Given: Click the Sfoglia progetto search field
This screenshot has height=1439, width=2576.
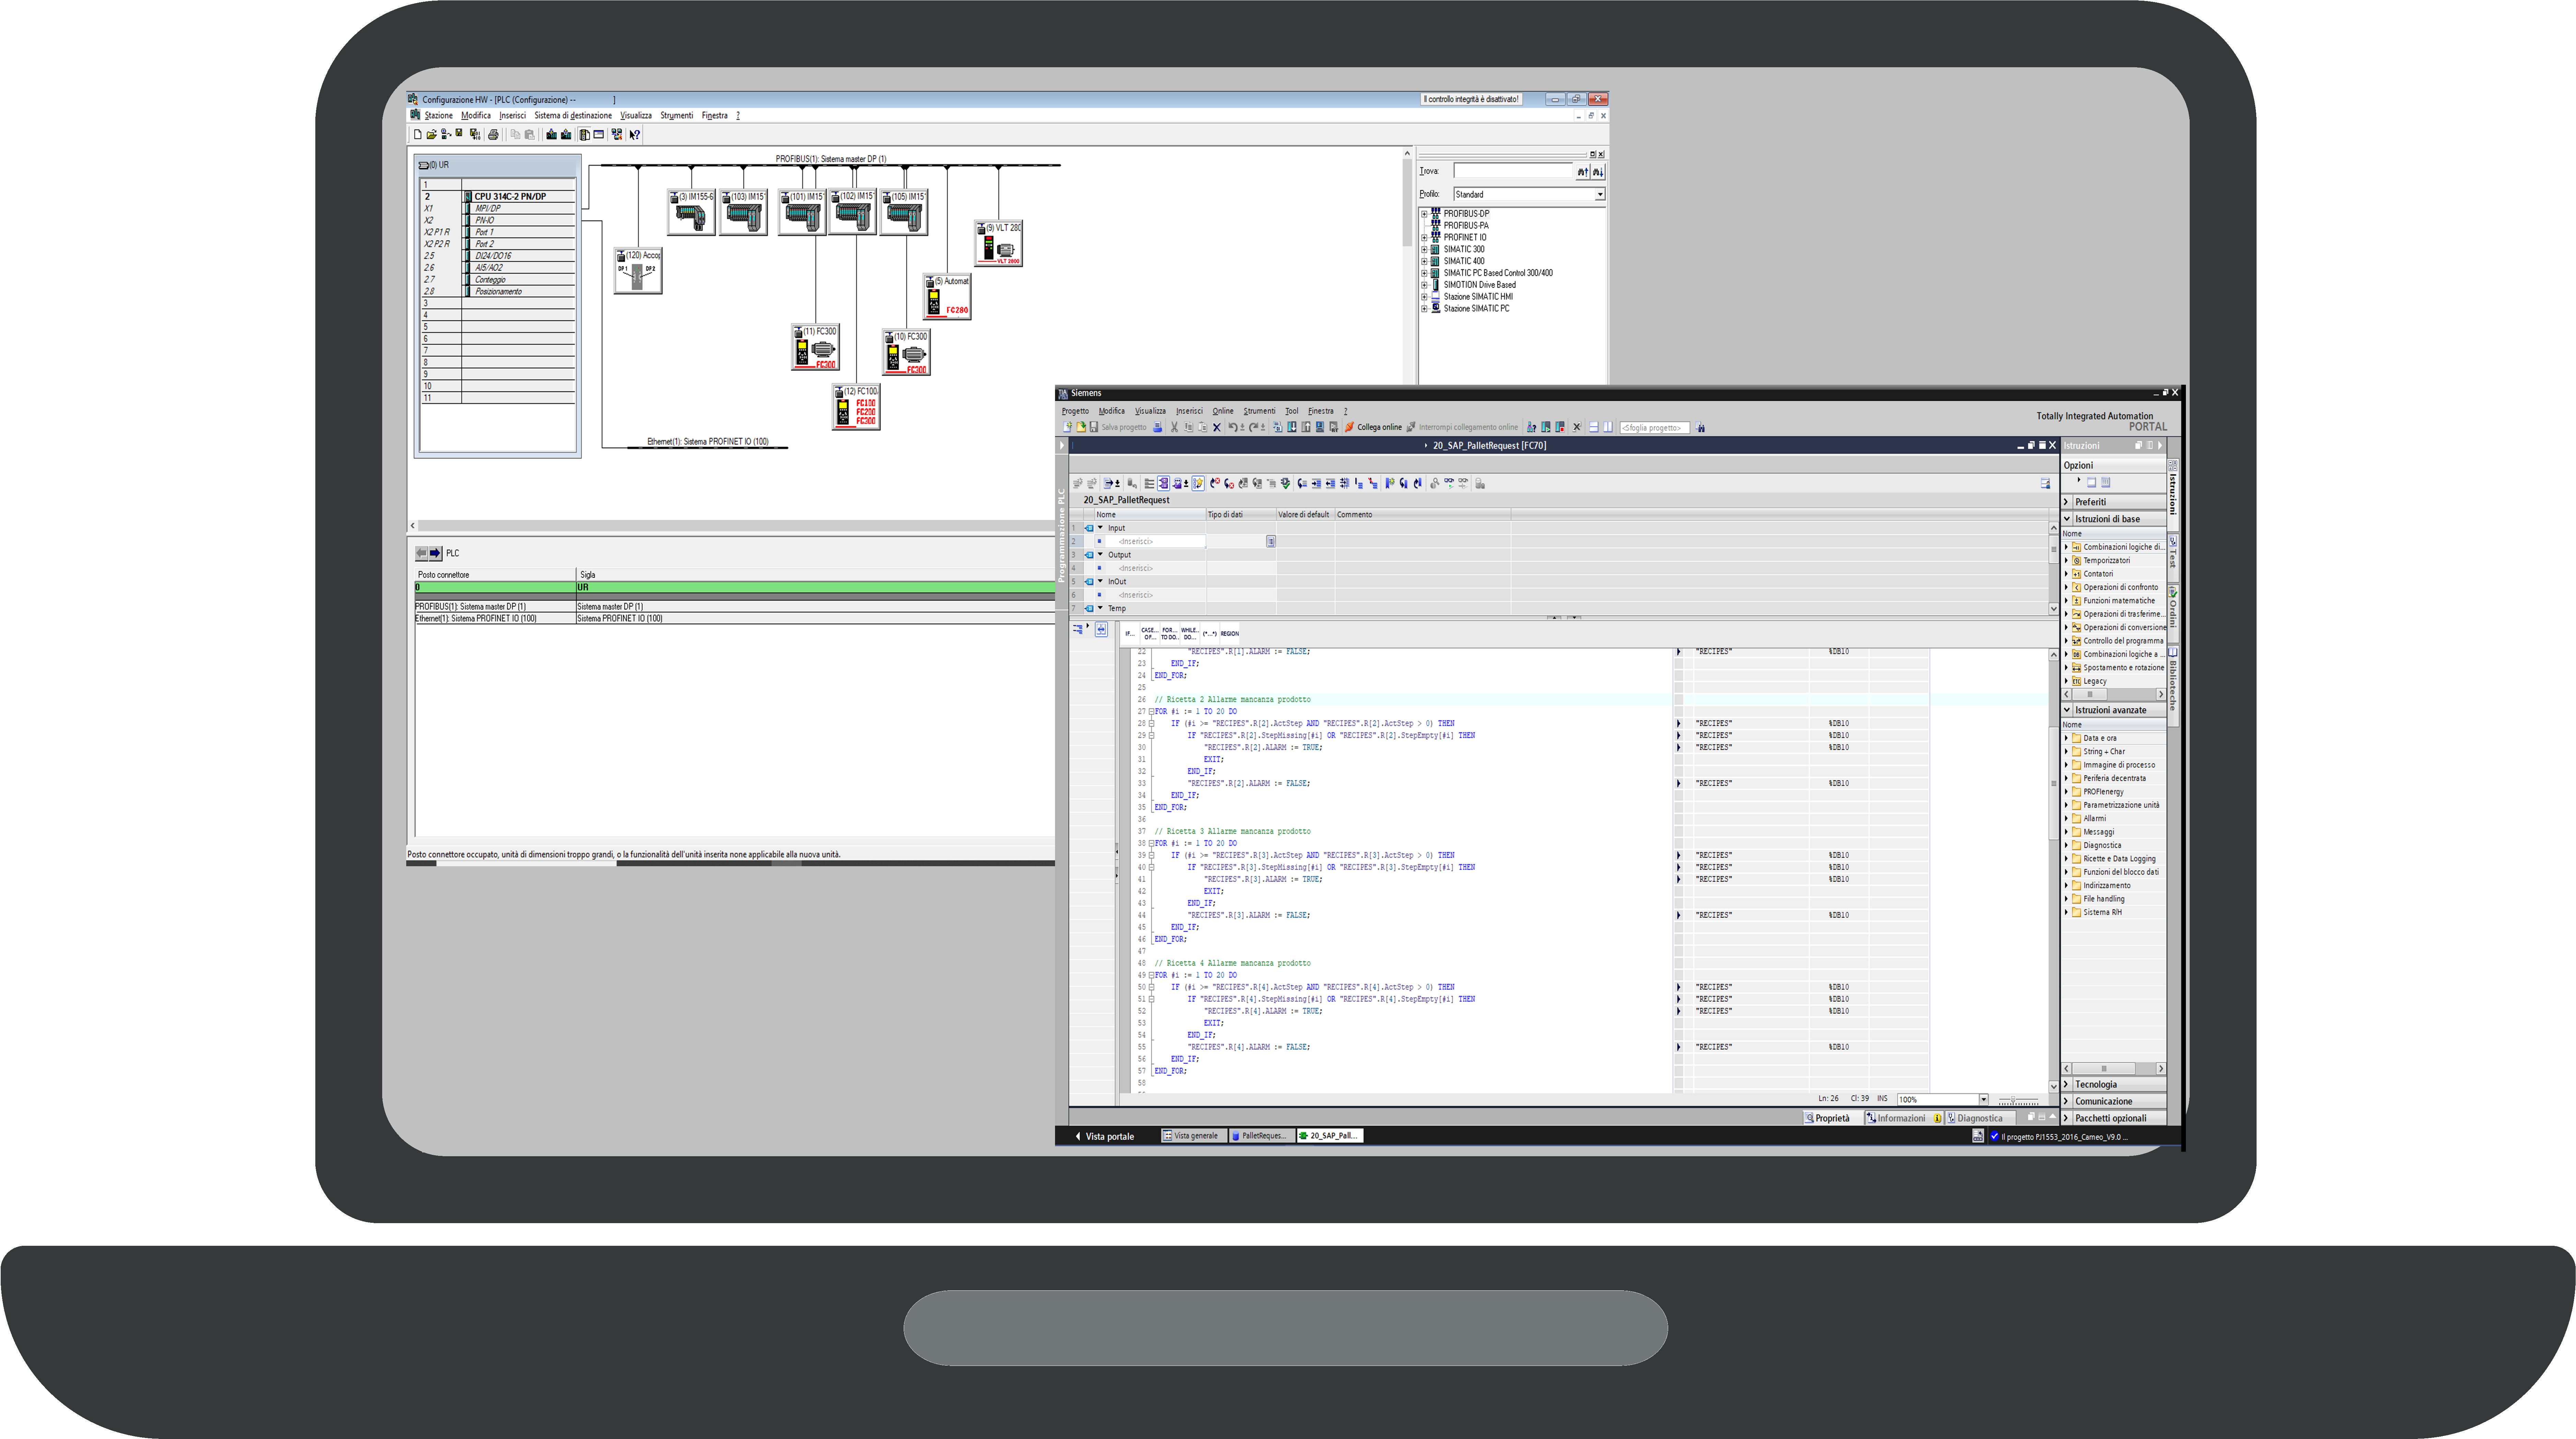Looking at the screenshot, I should 1655,428.
